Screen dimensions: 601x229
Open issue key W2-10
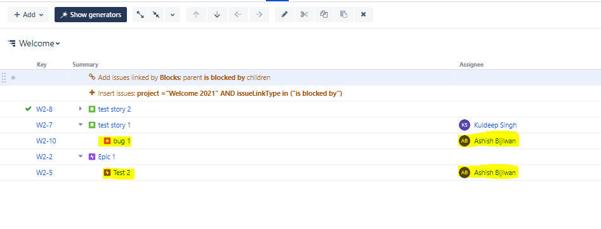tap(46, 141)
